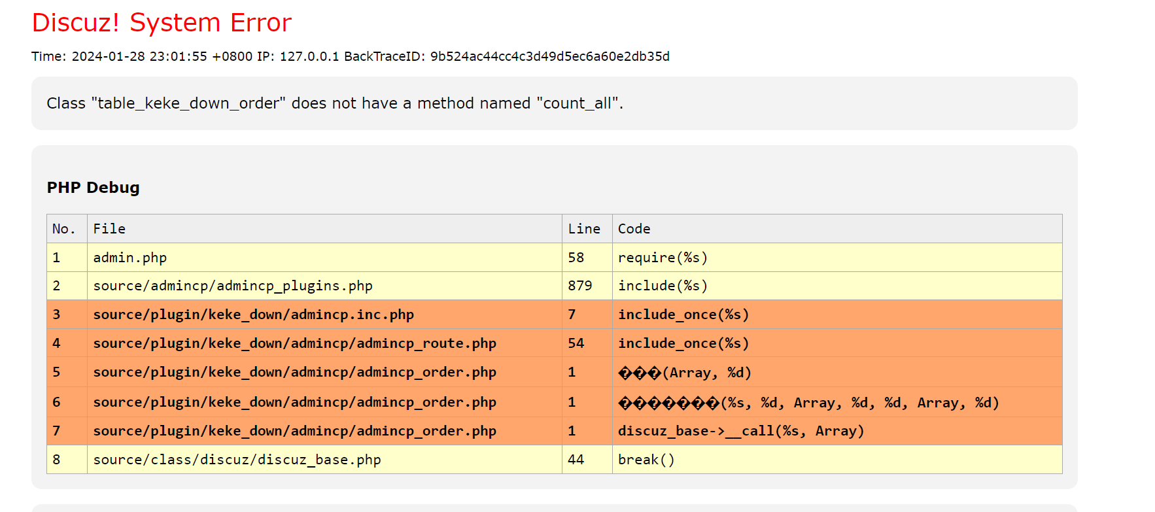Screen dimensions: 1155x512
Task: Click the 'require(%s)' code cell
Action: [x=837, y=258]
